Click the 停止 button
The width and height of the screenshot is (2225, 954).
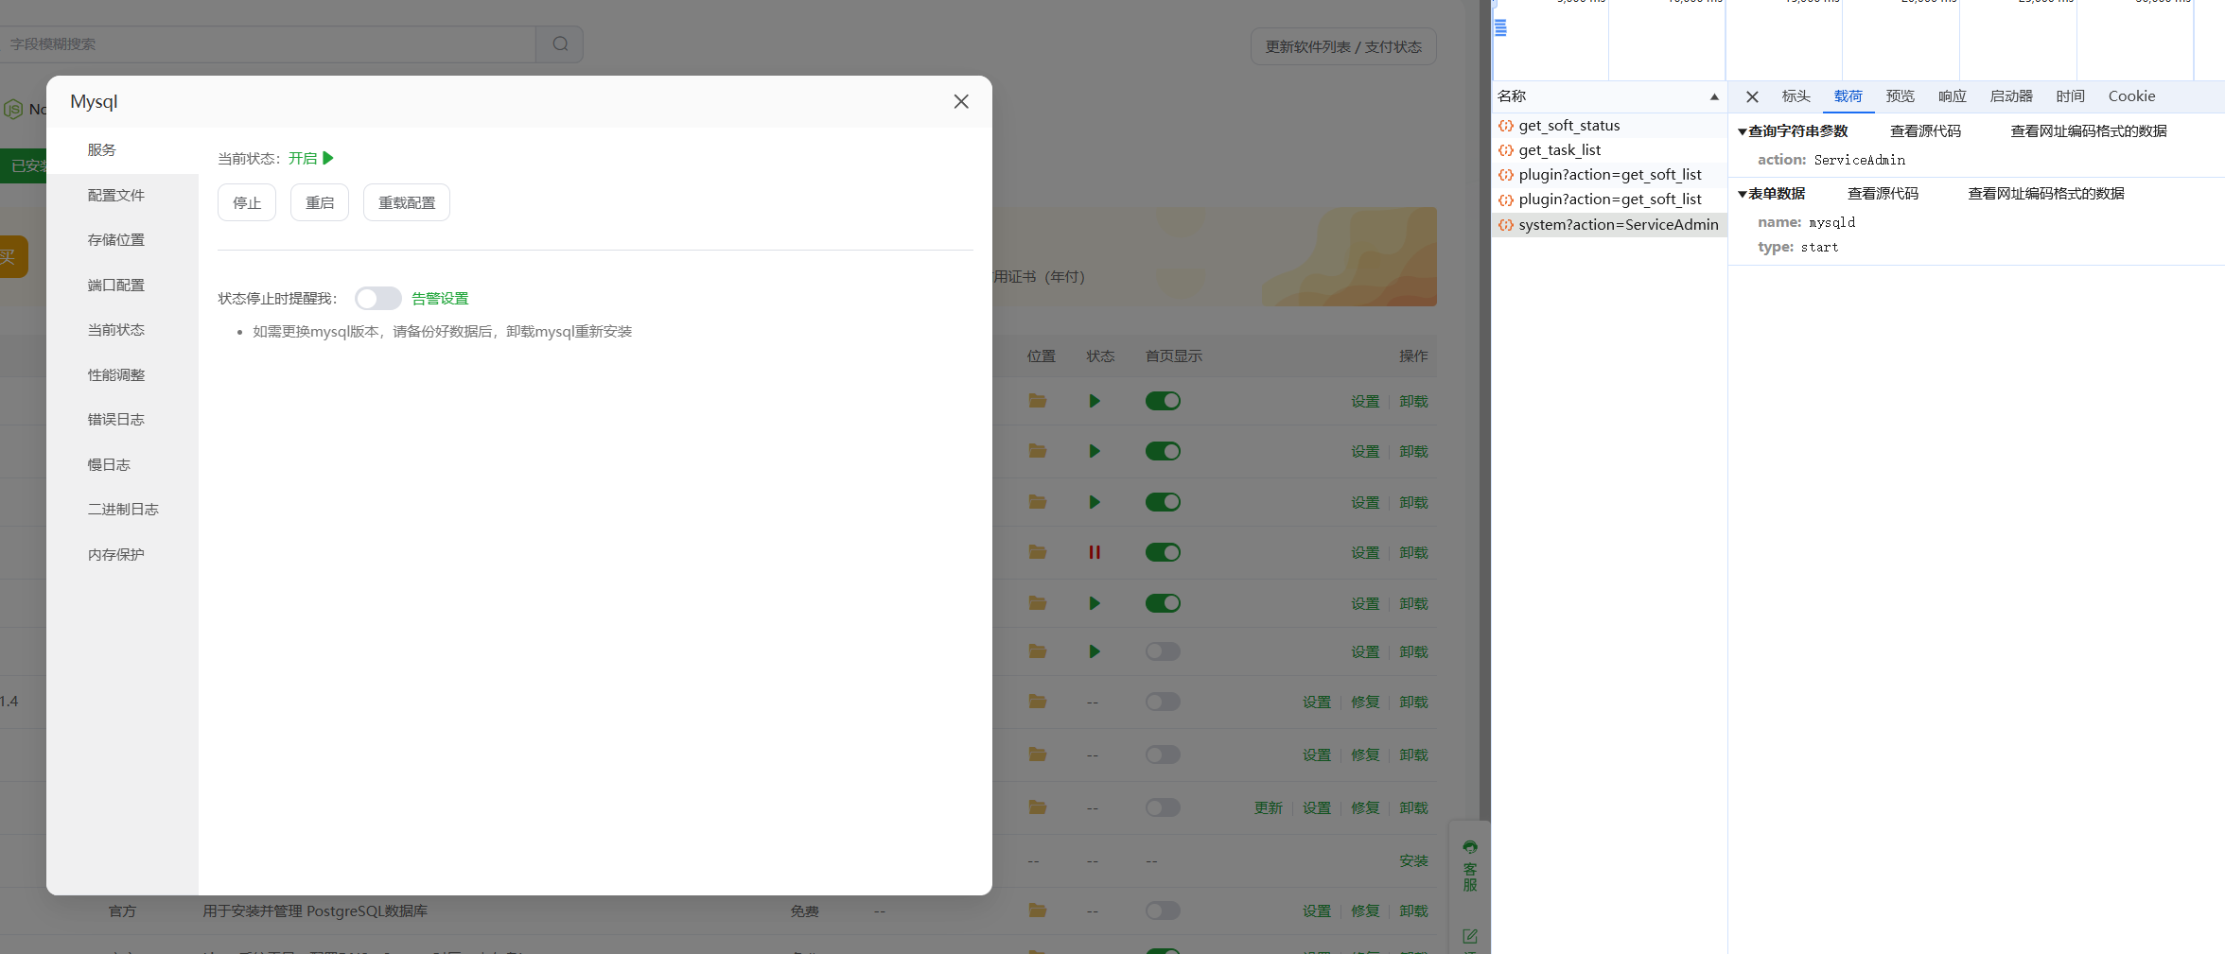point(247,202)
